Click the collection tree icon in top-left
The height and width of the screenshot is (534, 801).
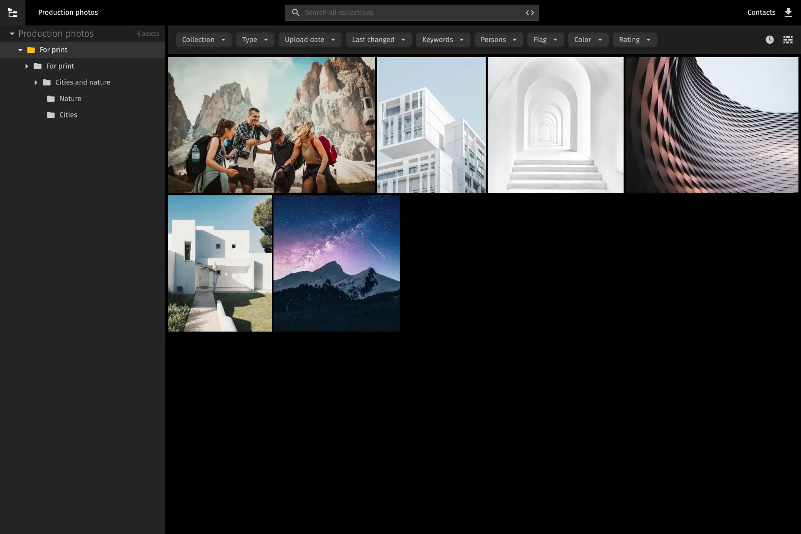pyautogui.click(x=13, y=13)
